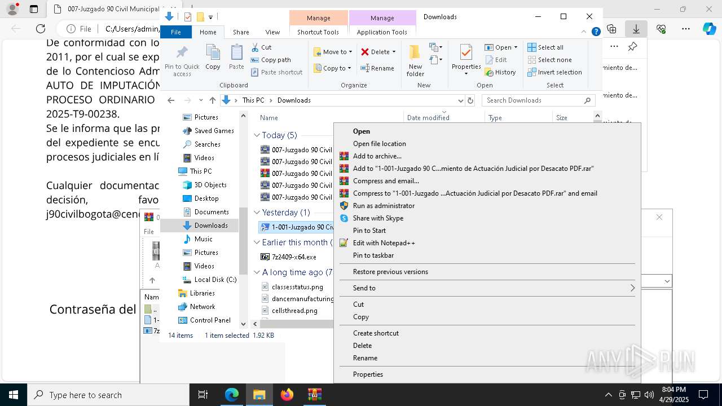Screen dimensions: 722x406
Task: Click Invert selection in the ribbon
Action: point(554,72)
